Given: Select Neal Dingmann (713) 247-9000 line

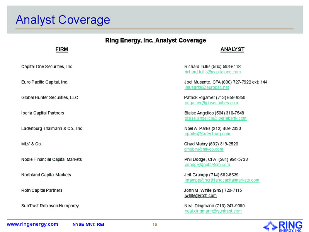Looking at the screenshot, I should coord(214,206).
